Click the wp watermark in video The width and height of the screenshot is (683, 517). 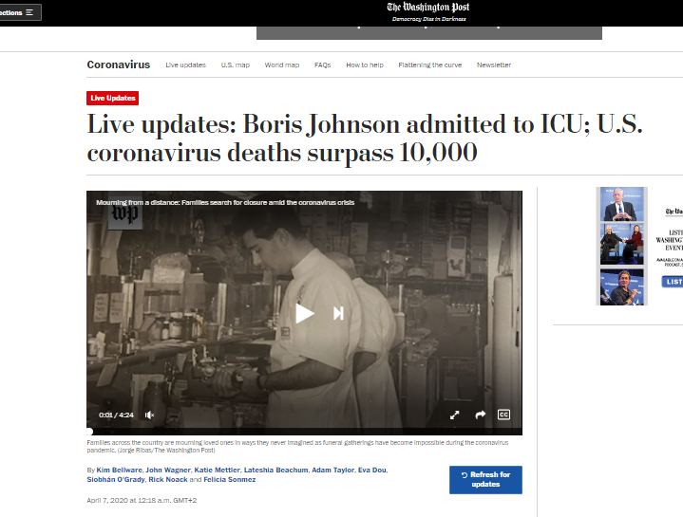coord(125,215)
